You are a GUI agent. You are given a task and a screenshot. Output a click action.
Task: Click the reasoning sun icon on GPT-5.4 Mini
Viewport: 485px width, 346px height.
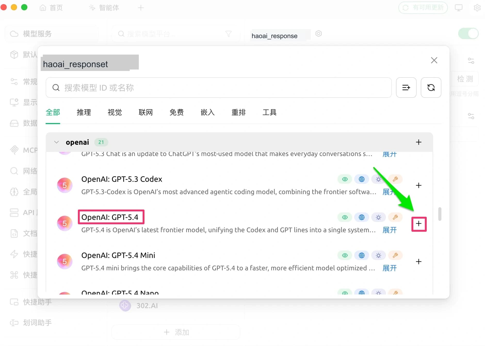(x=378, y=255)
